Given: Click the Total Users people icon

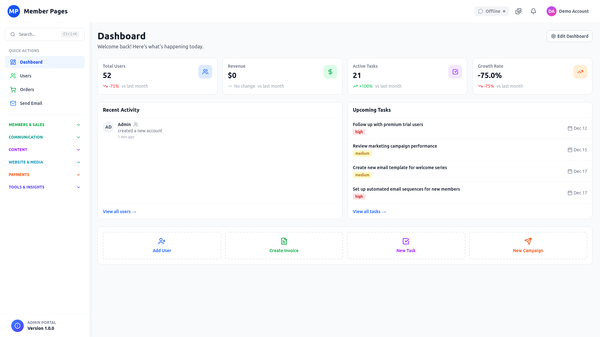Looking at the screenshot, I should (x=205, y=71).
